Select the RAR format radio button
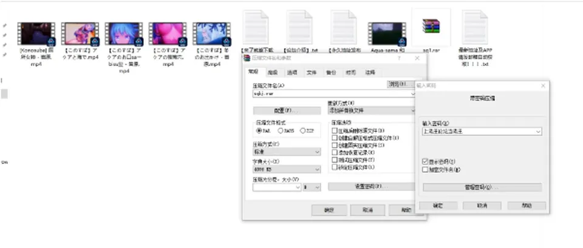 [x=259, y=131]
